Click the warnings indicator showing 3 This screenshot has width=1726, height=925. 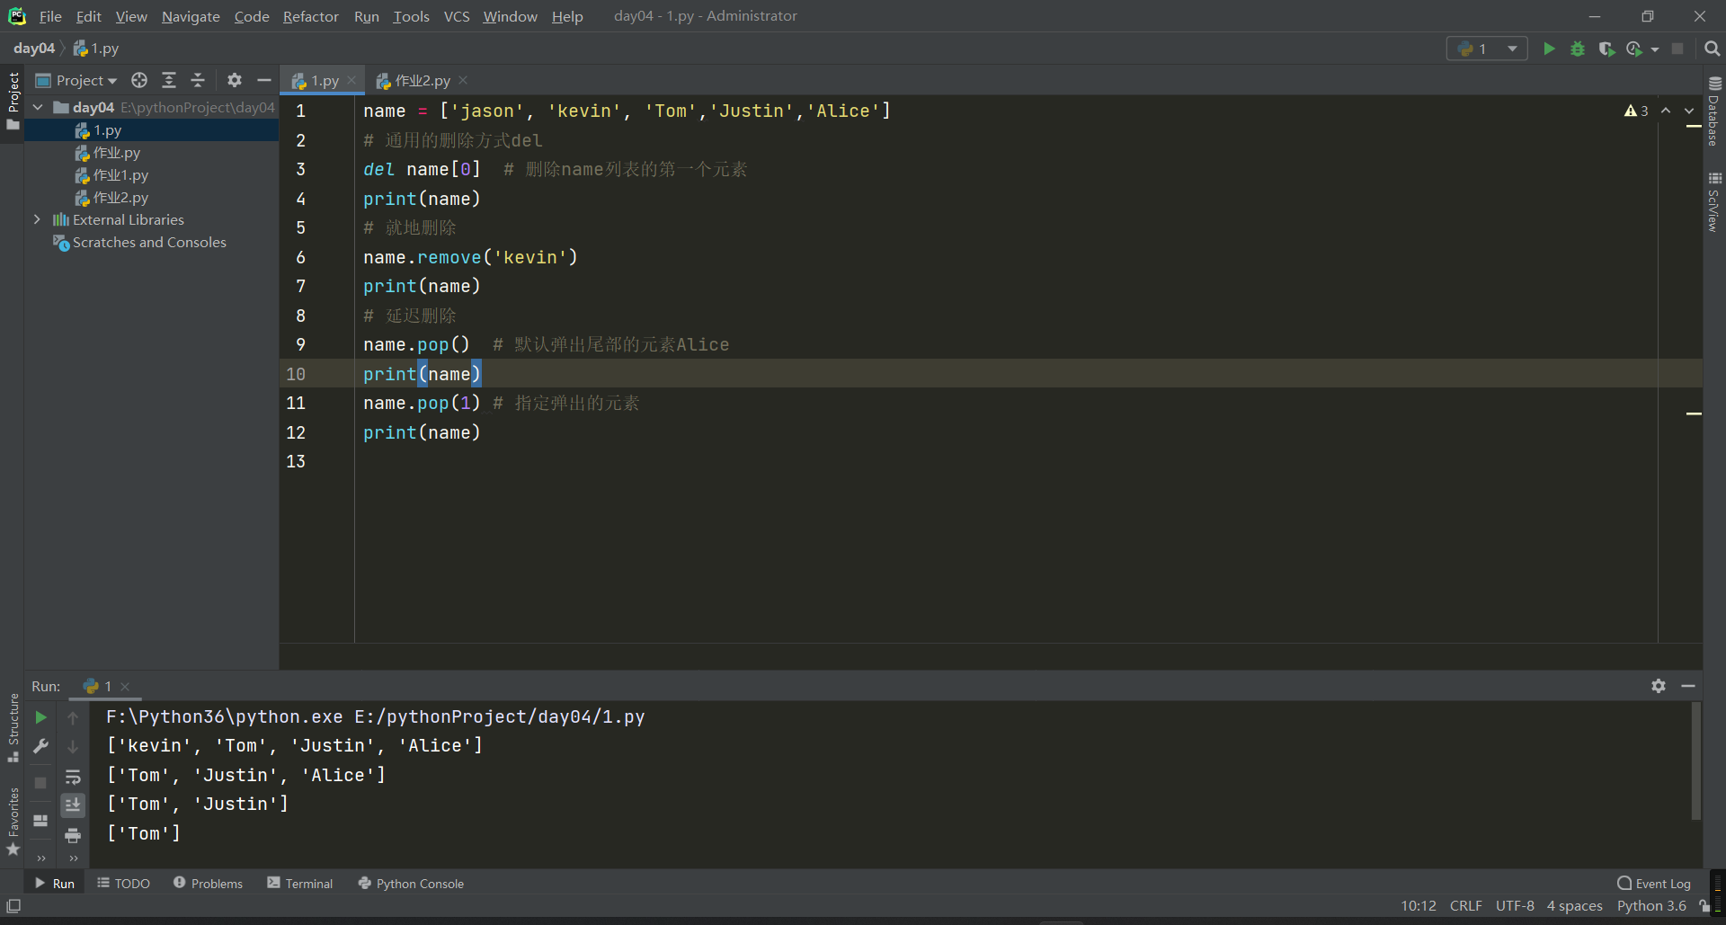pos(1636,111)
